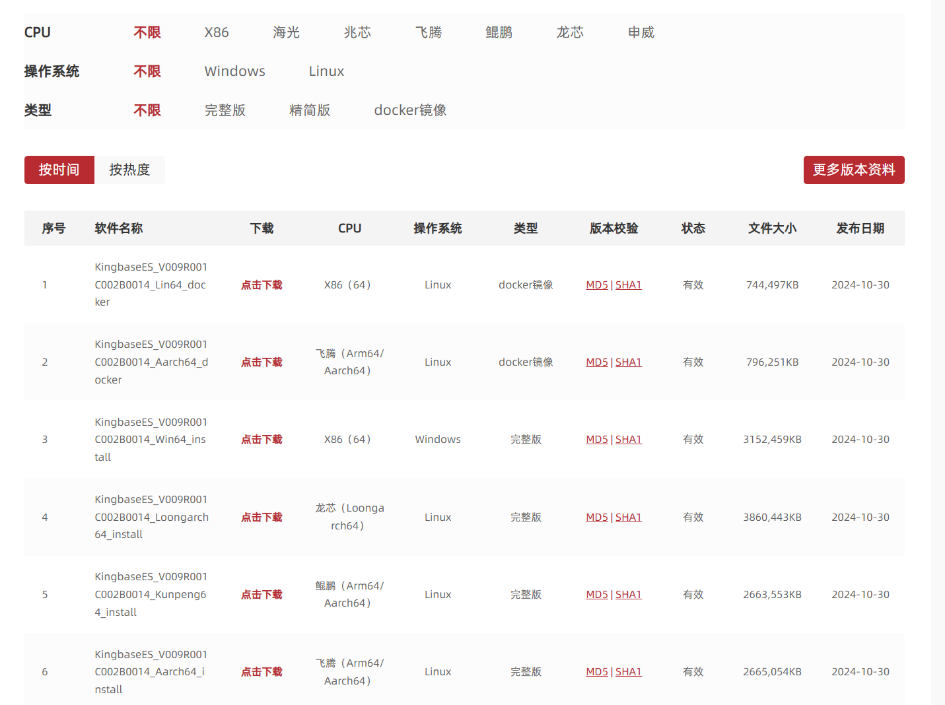This screenshot has height=705, width=945.
Task: Click the 状态 column header
Action: click(x=693, y=228)
